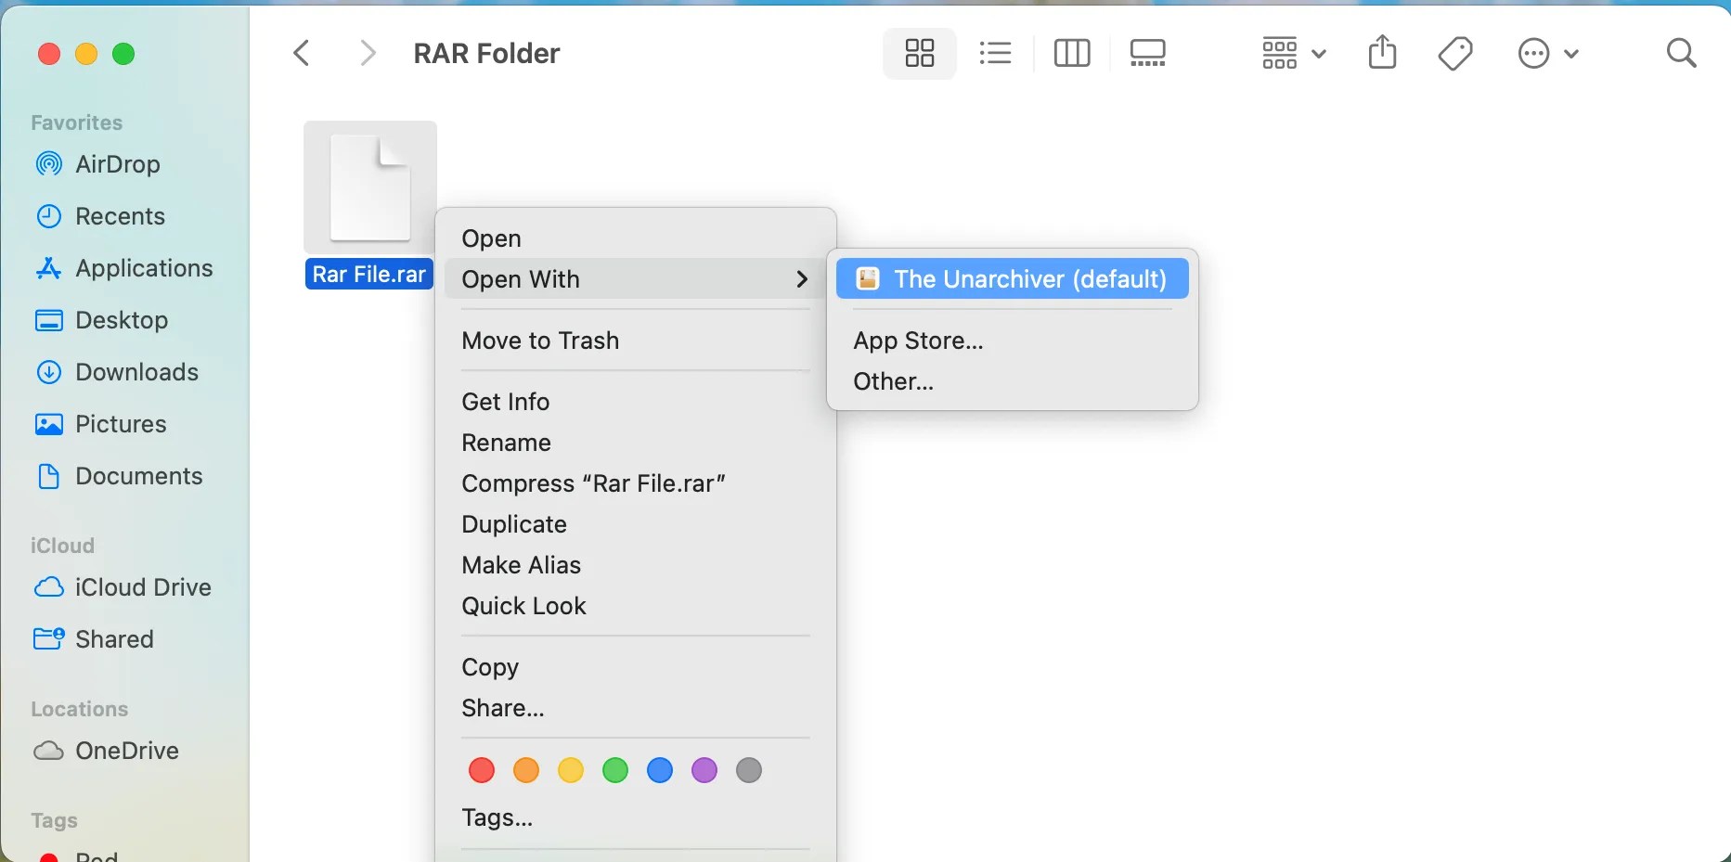
Task: Open the group-by dropdown in toolbar
Action: coord(1294,53)
